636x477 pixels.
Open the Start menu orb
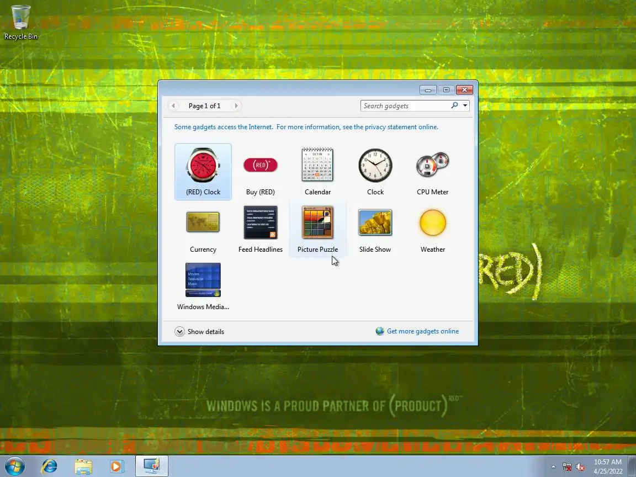tap(14, 466)
